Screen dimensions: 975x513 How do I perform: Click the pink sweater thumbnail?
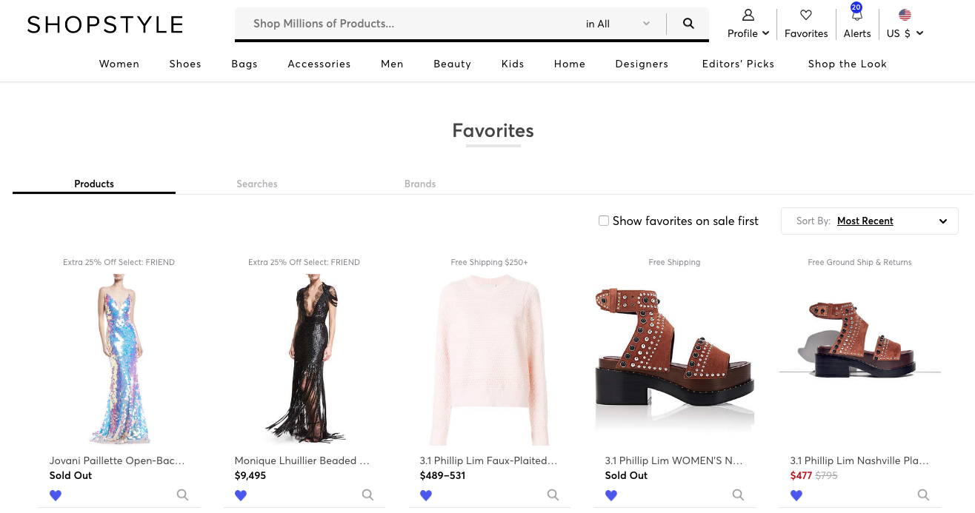[x=490, y=361]
